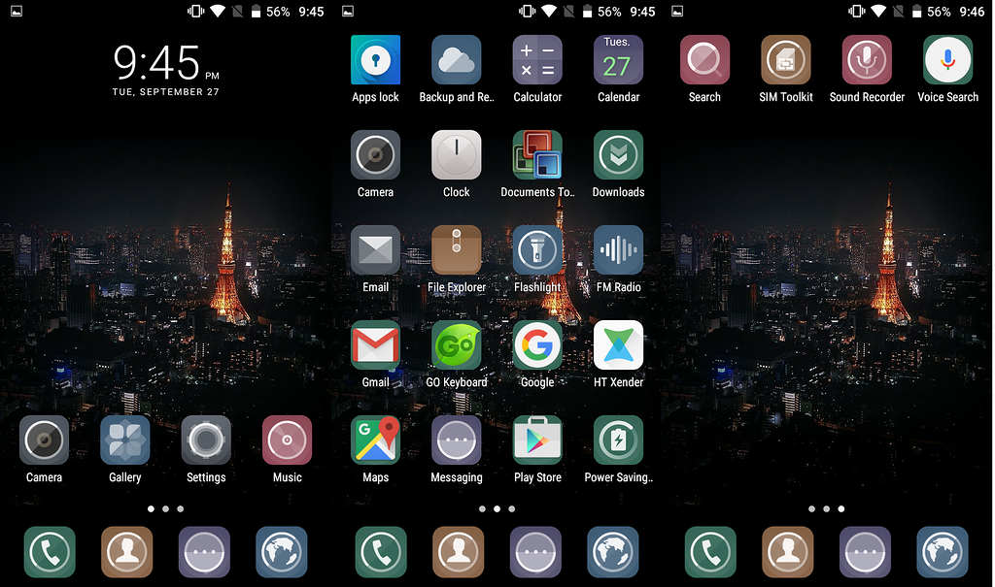The height and width of the screenshot is (587, 995).
Task: Open the Search app on right screen
Action: point(705,60)
